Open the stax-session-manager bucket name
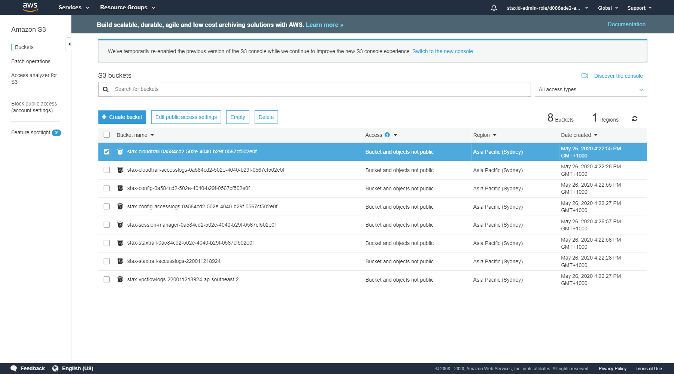 [x=201, y=225]
